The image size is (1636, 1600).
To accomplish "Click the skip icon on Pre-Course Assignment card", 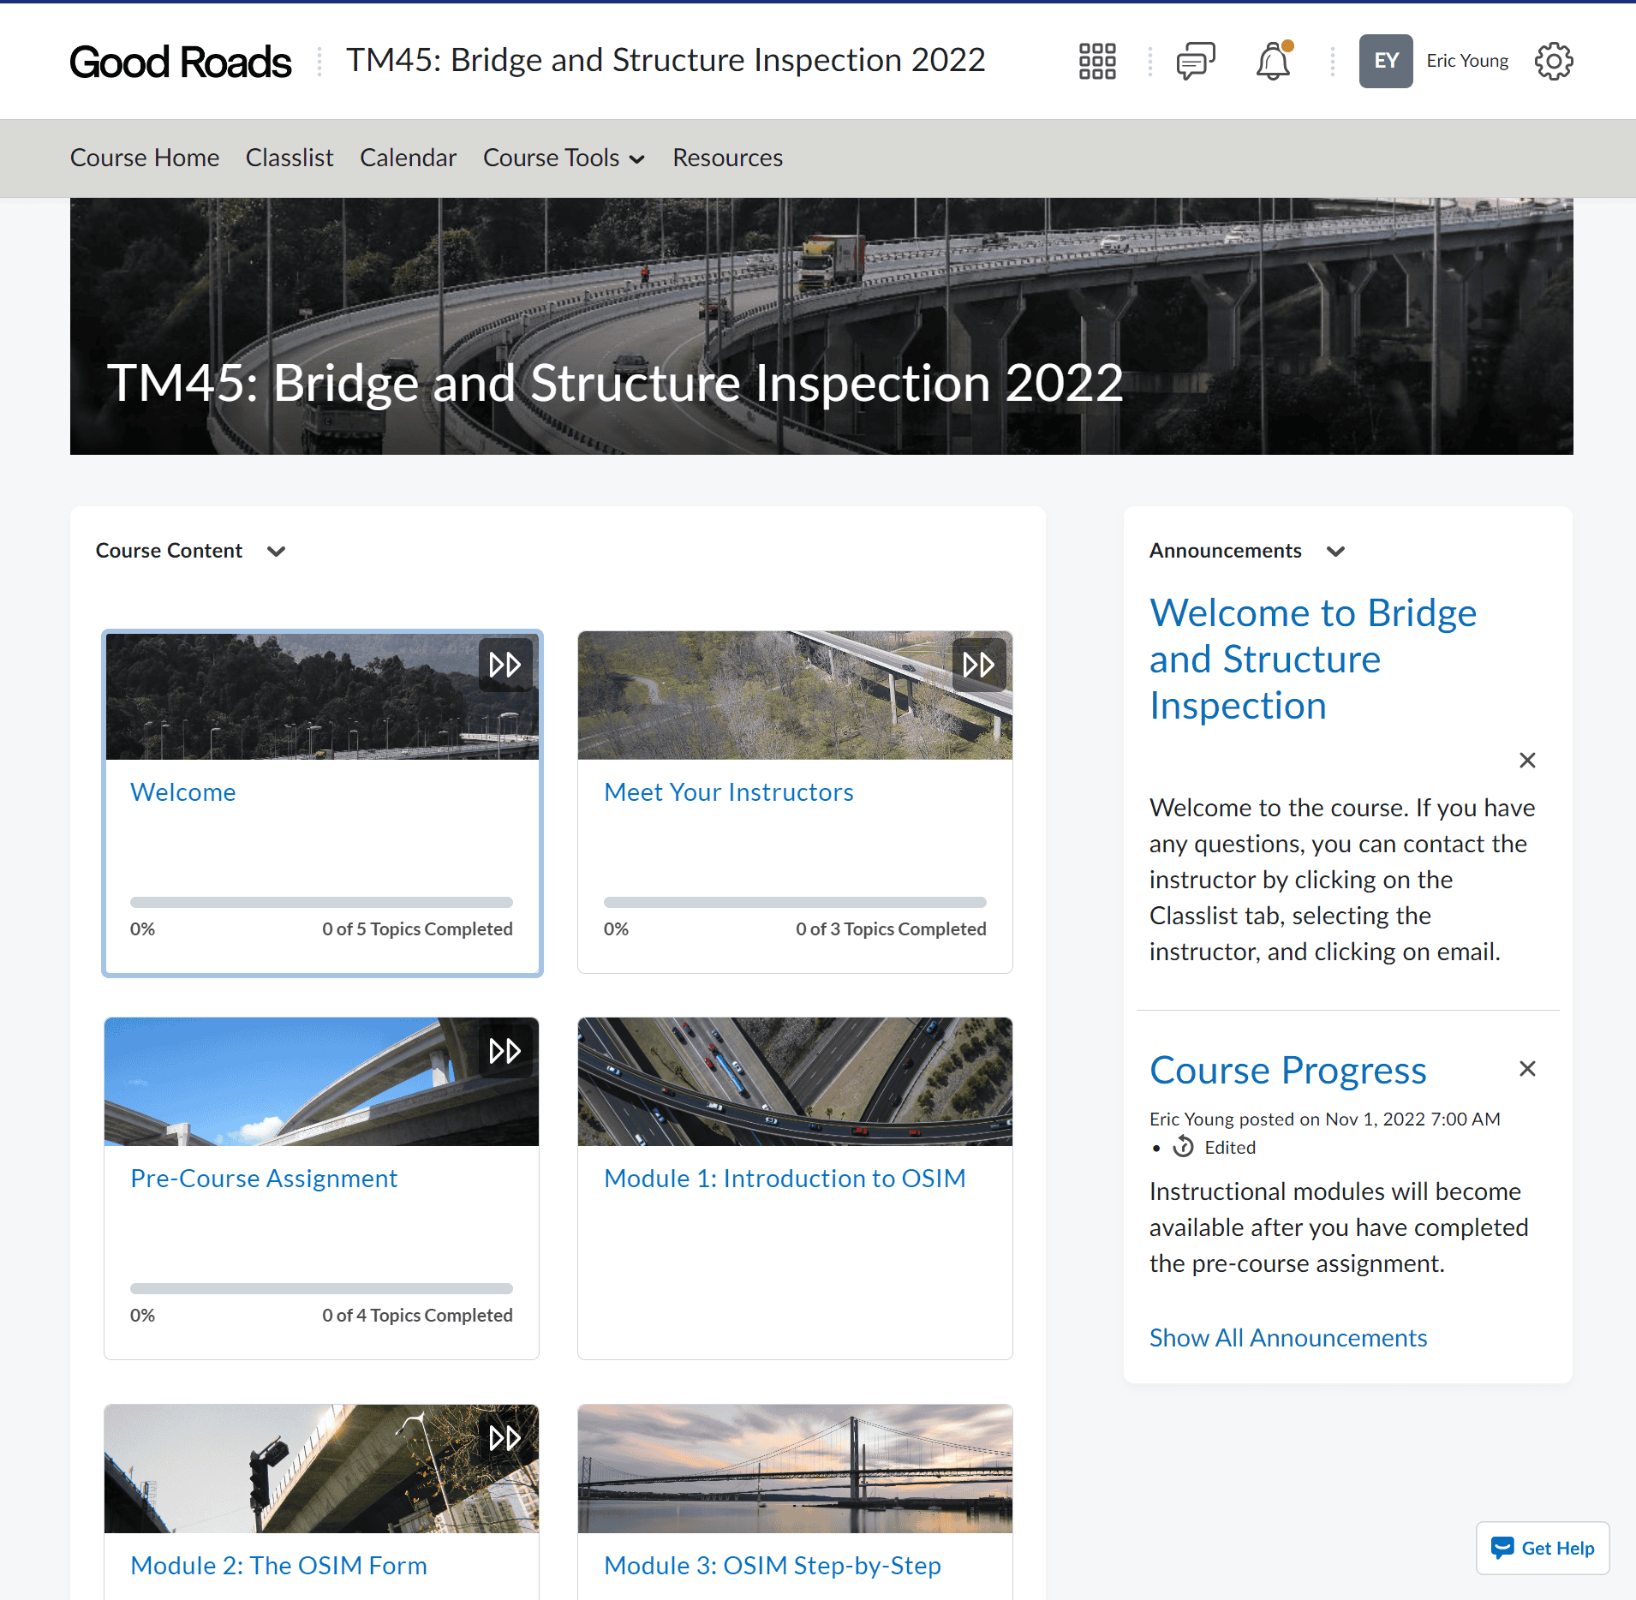I will [505, 1051].
